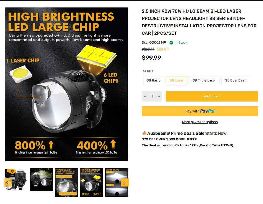Click the previous thumbnails arrow
Screen dimensions: 263x204
click(8, 182)
